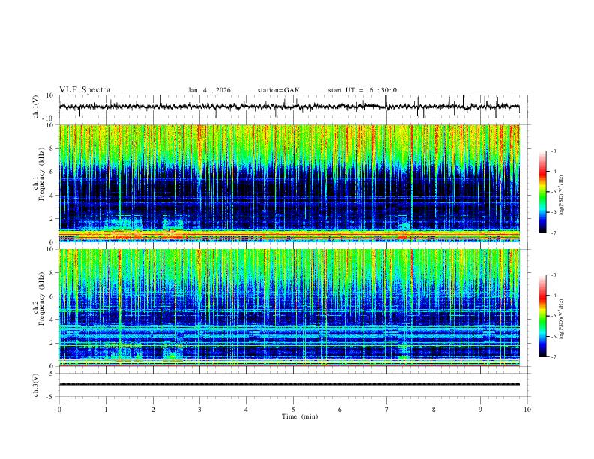Click the 0 minute tick on time axis

[59, 409]
